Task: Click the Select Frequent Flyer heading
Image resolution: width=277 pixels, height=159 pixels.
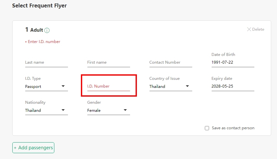Action: 39,5
